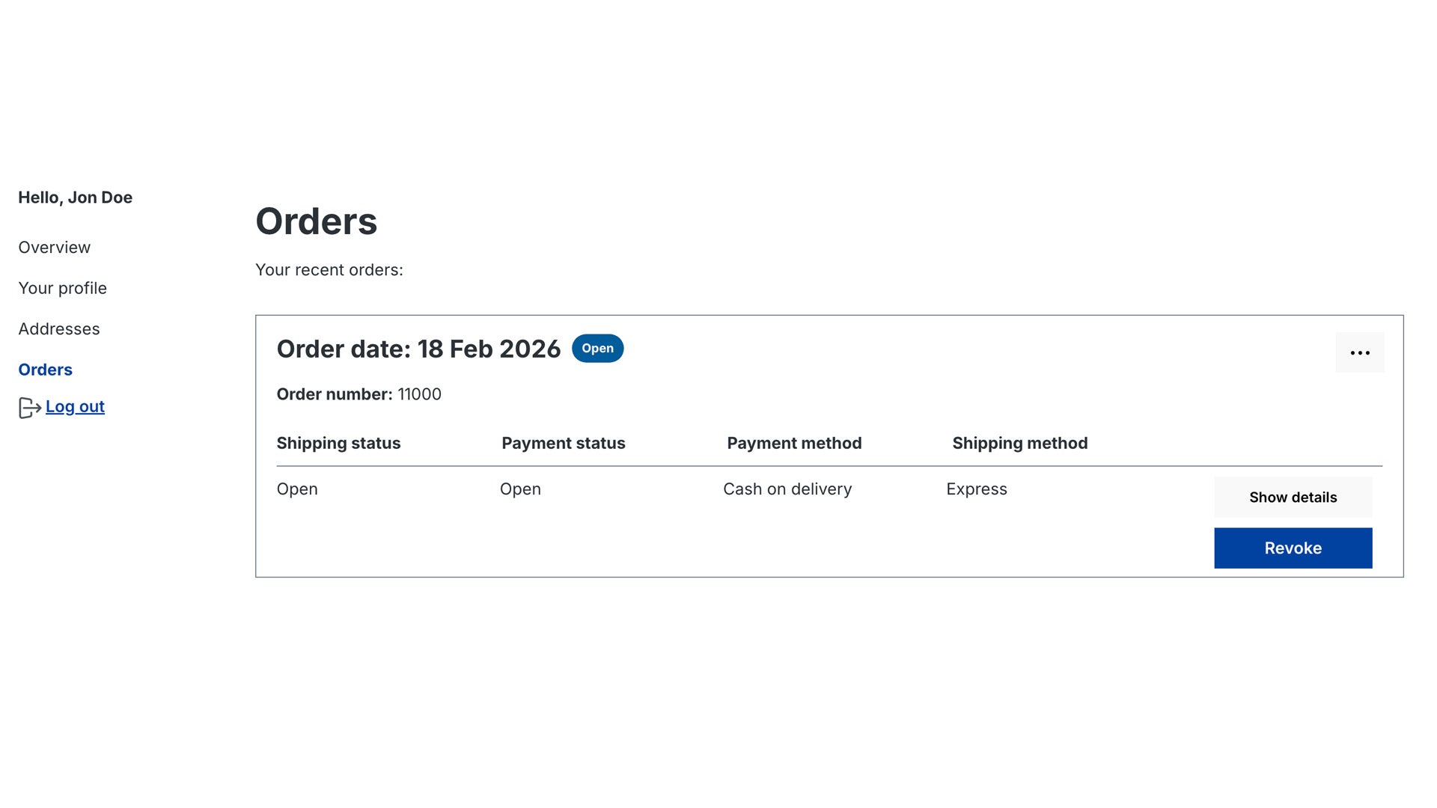
Task: Click the log out door-arrow icon
Action: [x=29, y=408]
